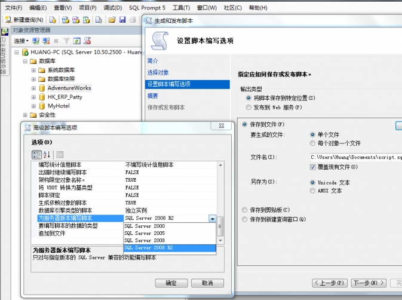Click the MyHotel database cylinder icon
This screenshot has height=300, width=402.
pyautogui.click(x=42, y=106)
